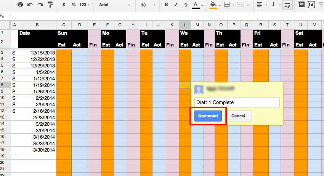Open Merge cells dropdown arrow

coord(248,5)
